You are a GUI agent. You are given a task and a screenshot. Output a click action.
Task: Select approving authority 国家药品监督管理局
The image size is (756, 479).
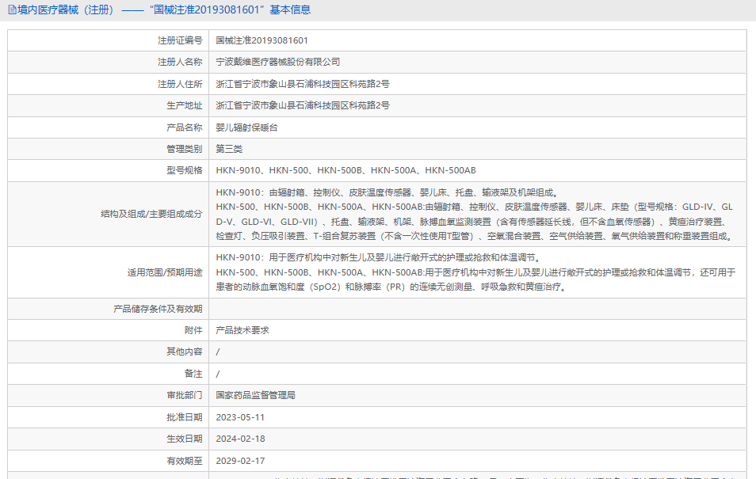[255, 395]
